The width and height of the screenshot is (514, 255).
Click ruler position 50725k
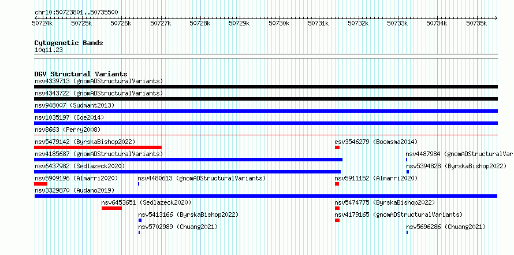coord(81,23)
